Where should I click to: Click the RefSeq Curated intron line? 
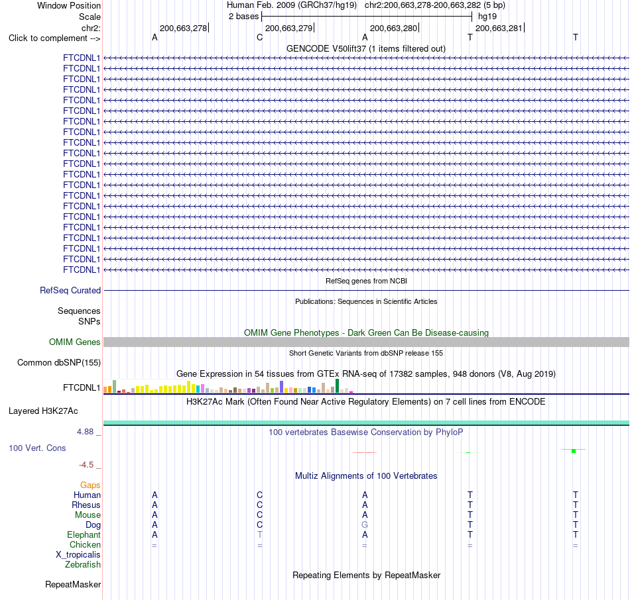pyautogui.click(x=367, y=290)
